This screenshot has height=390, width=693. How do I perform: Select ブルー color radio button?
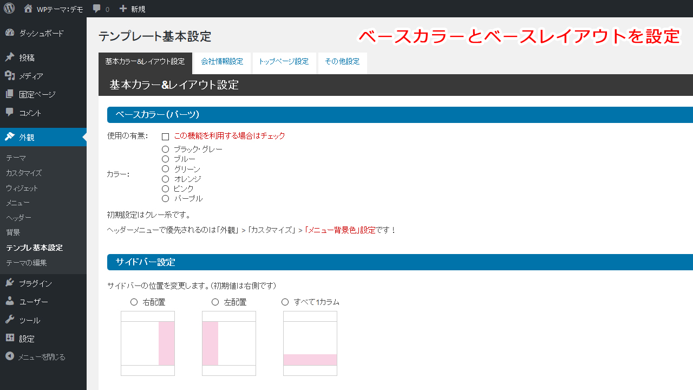pos(166,159)
